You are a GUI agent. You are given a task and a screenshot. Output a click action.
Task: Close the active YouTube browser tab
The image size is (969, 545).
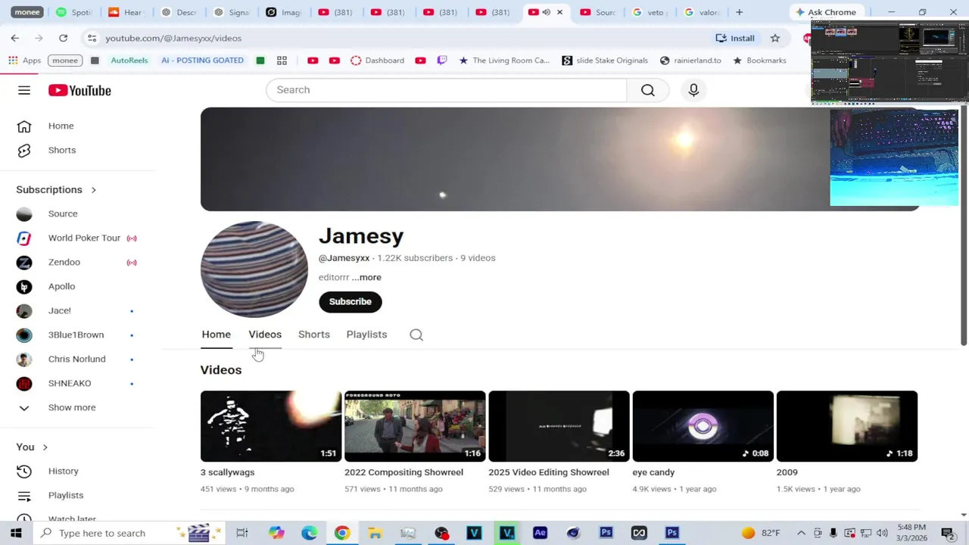(x=559, y=12)
